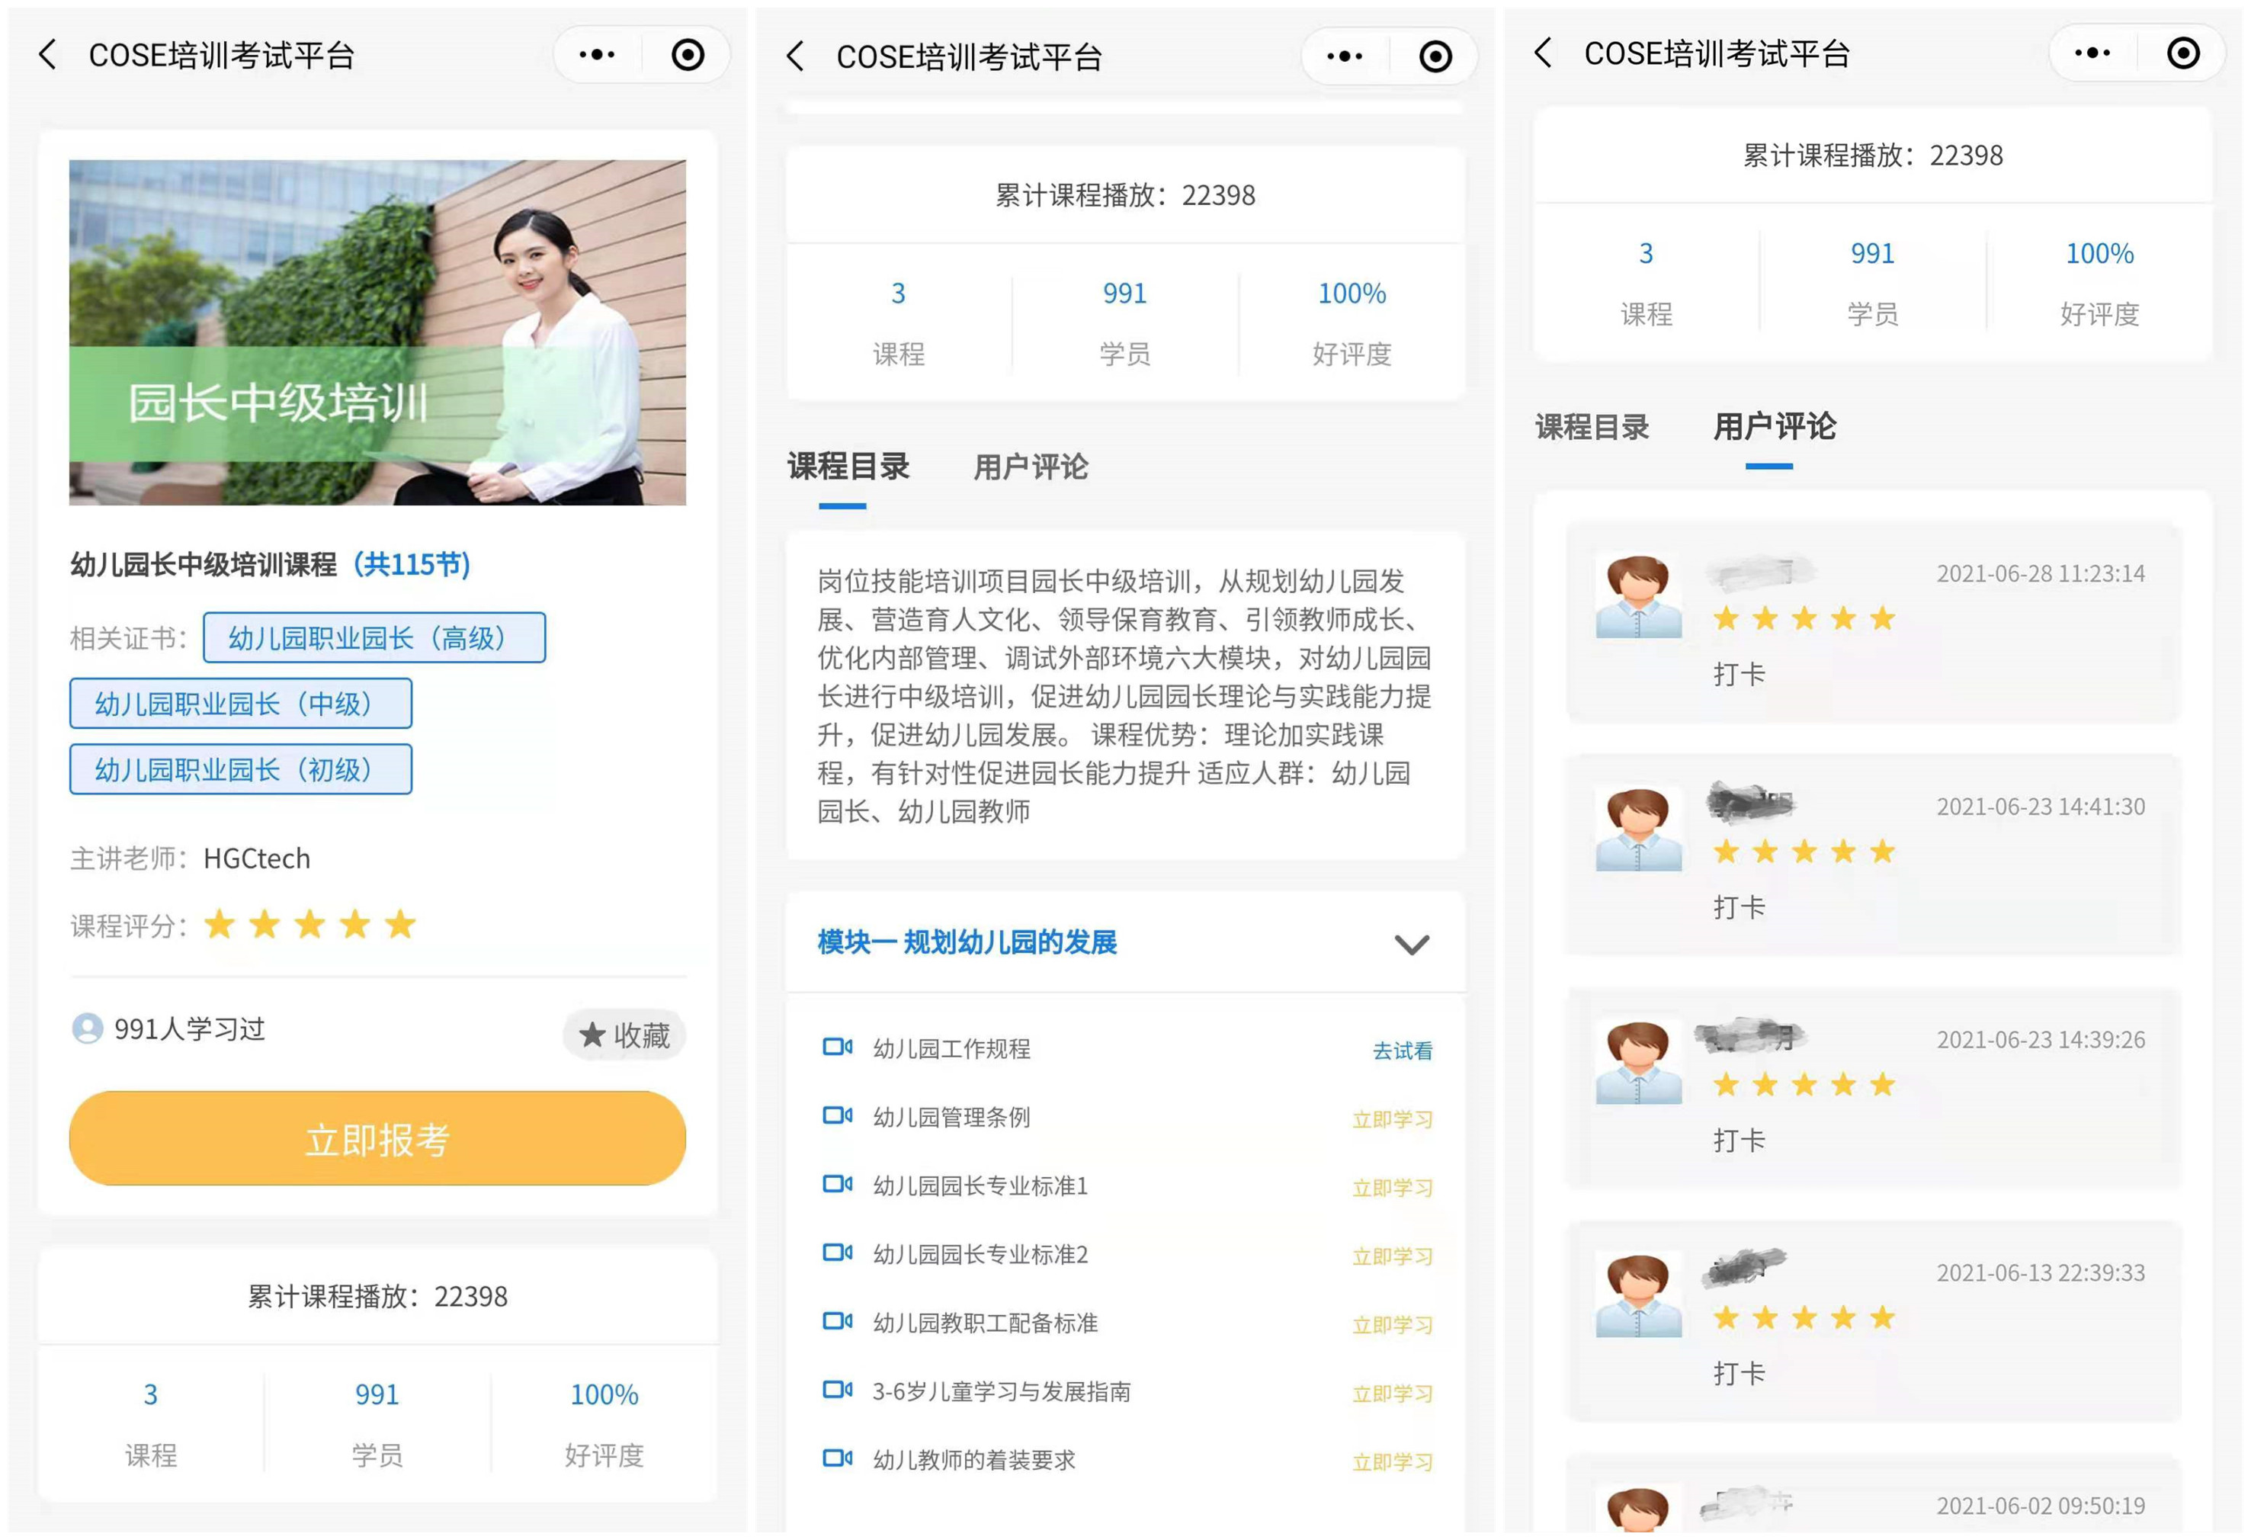The height and width of the screenshot is (1540, 2251).
Task: Click 立即学习 for 幼儿园管理条例
Action: pos(1392,1120)
